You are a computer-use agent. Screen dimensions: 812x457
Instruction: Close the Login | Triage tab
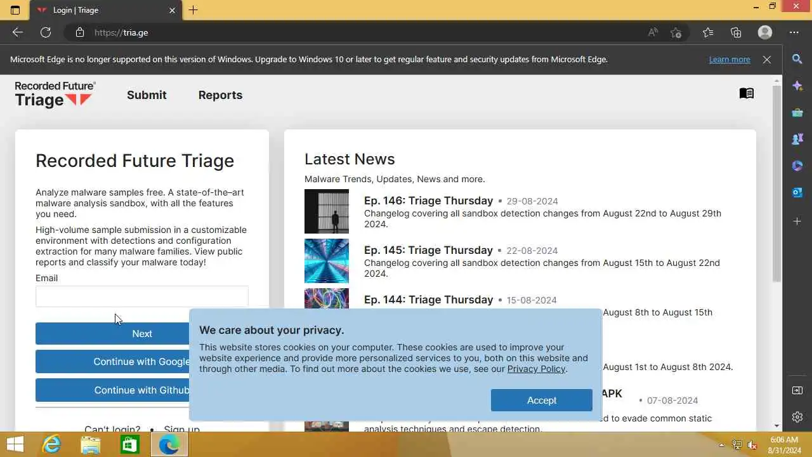172,10
